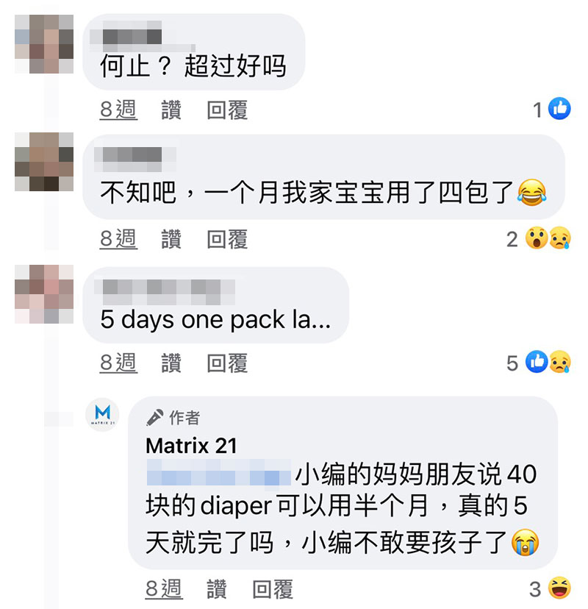Open the 8週 timestamp on first comment

[118, 110]
